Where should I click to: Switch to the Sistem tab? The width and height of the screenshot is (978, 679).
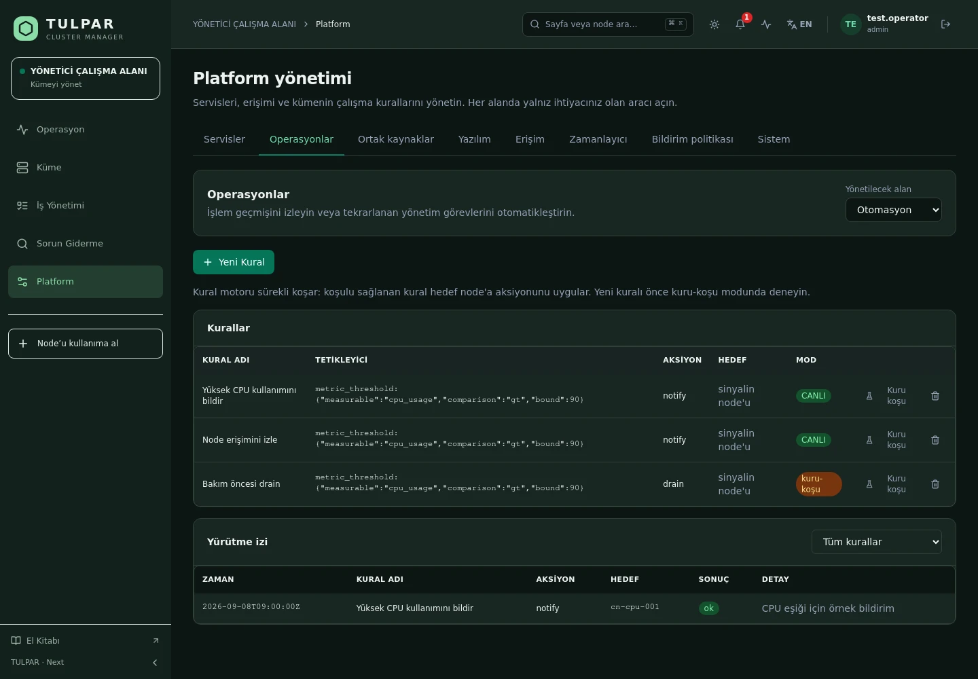pyautogui.click(x=774, y=139)
